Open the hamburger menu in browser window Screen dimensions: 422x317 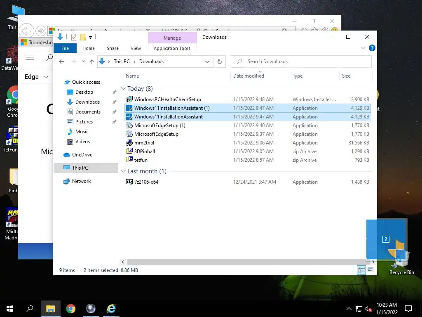30,57
